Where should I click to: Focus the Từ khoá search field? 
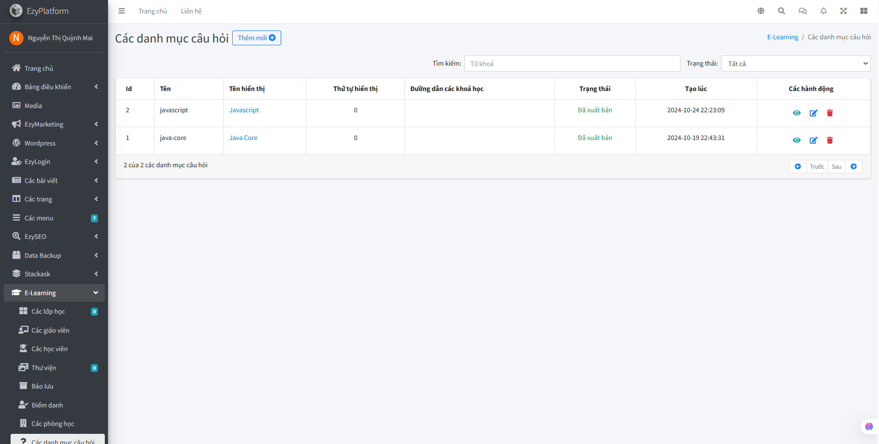tap(572, 64)
